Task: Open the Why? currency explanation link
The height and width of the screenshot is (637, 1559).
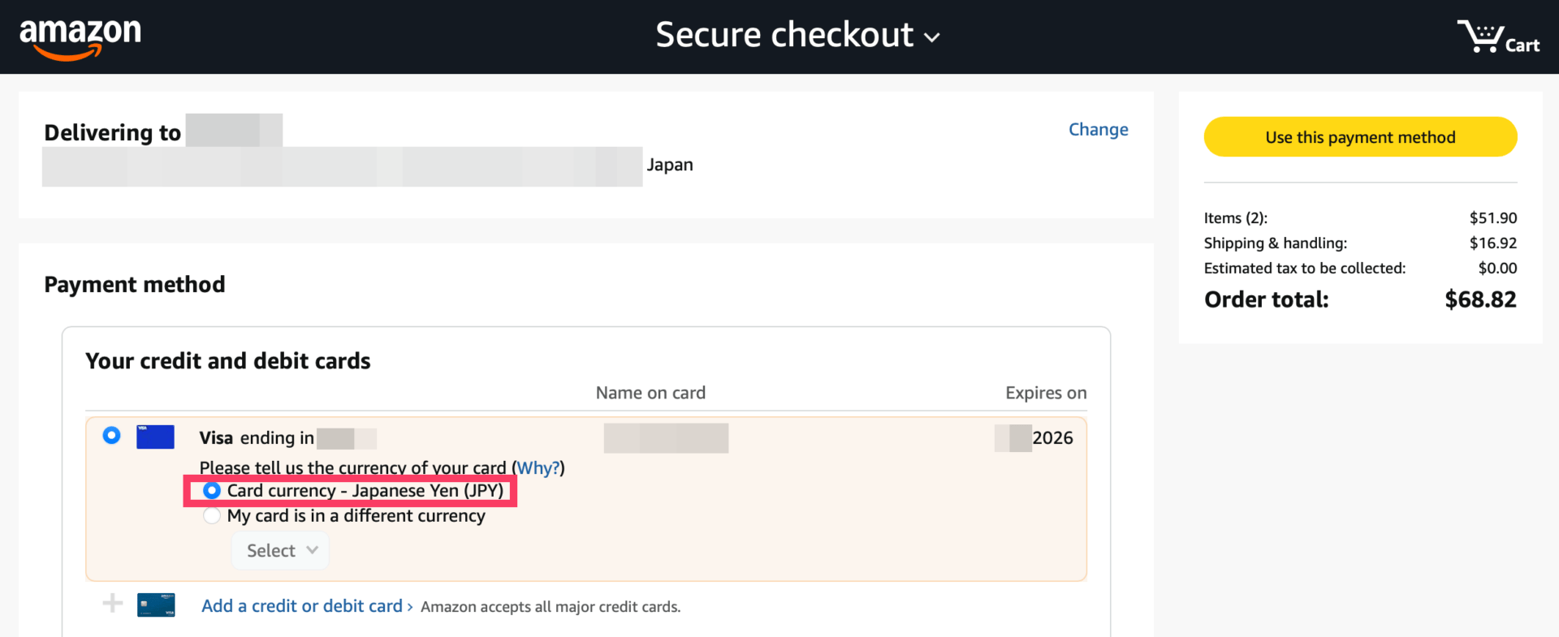Action: (x=538, y=468)
